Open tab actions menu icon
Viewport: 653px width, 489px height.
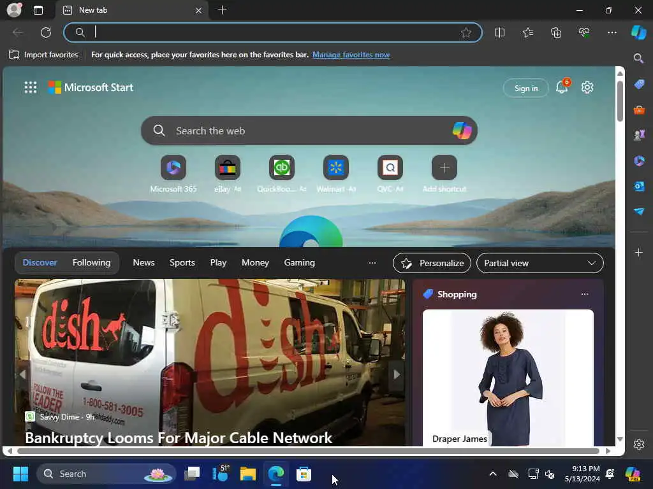(x=38, y=10)
